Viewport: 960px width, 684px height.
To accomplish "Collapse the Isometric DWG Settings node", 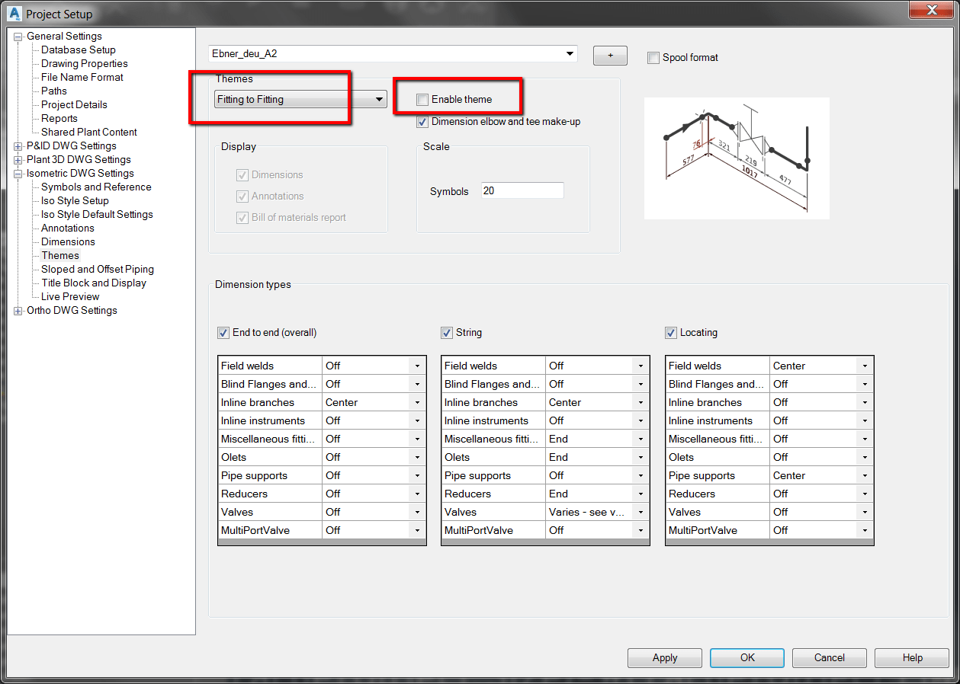I will [x=18, y=174].
